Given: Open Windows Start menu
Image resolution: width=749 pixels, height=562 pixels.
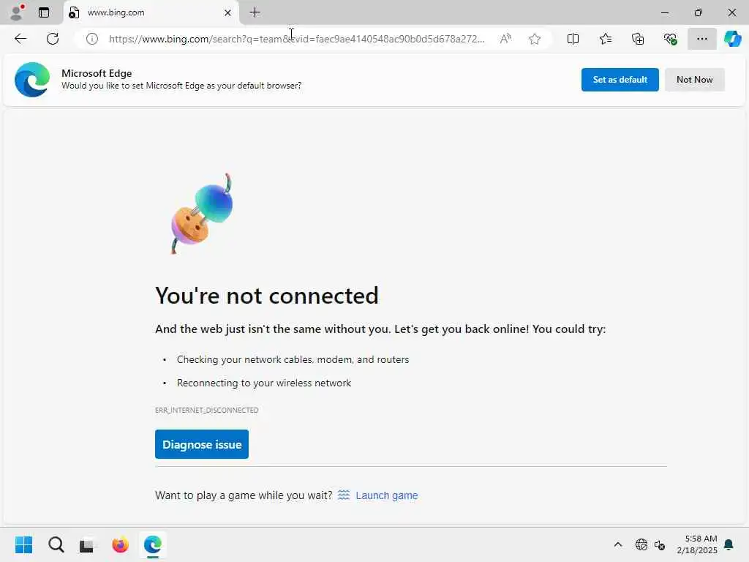Looking at the screenshot, I should point(23,544).
